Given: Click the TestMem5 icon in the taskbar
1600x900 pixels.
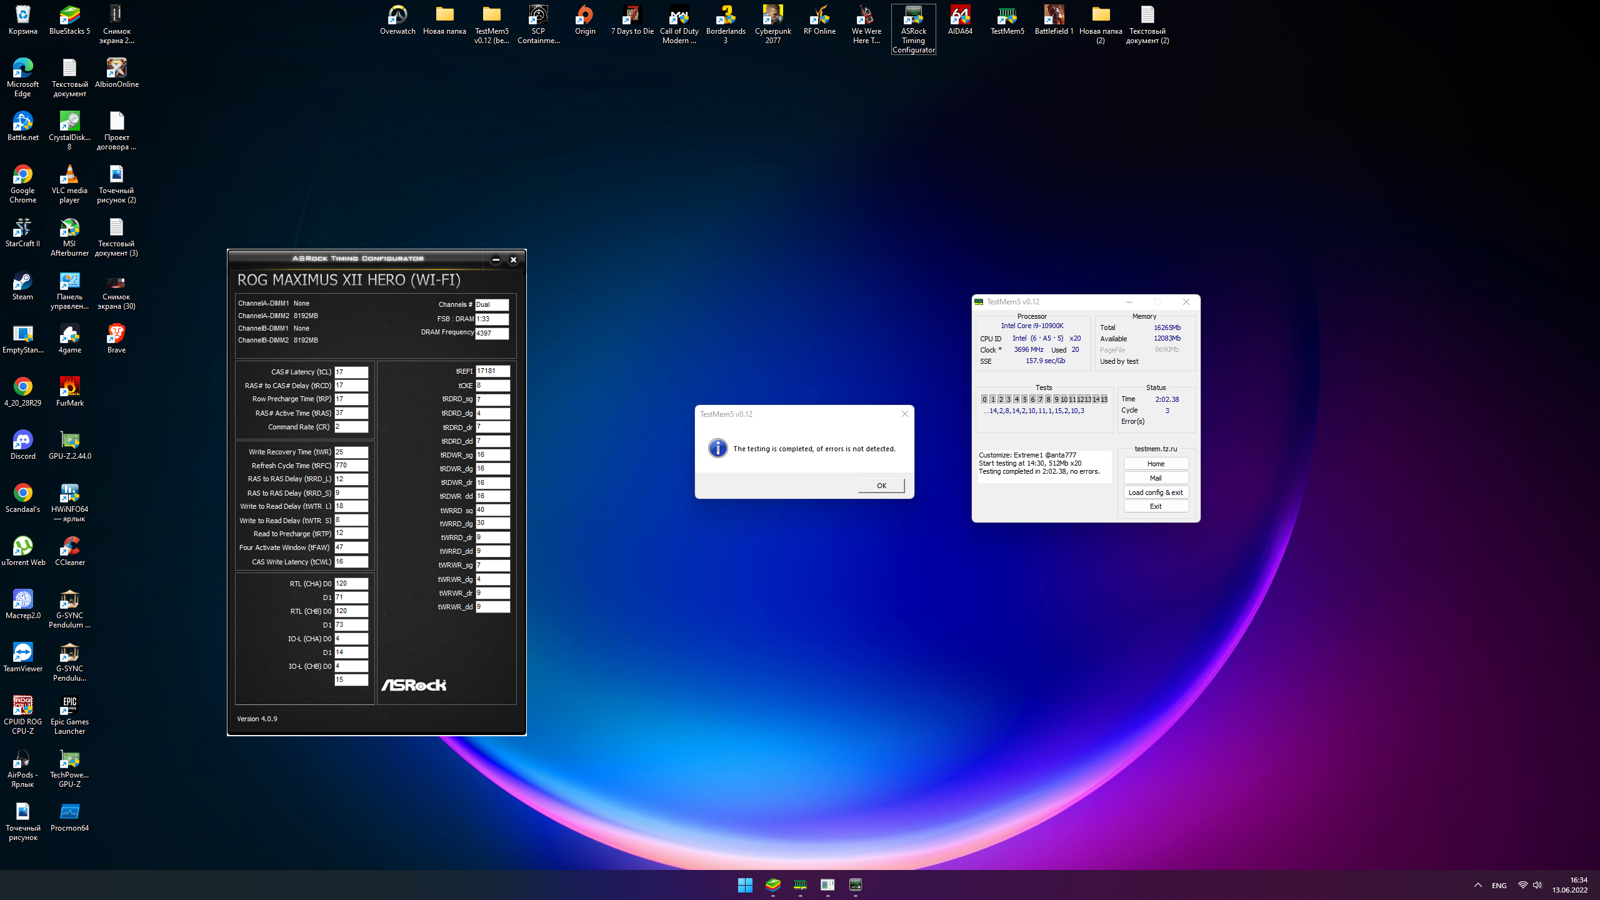Looking at the screenshot, I should 800,885.
